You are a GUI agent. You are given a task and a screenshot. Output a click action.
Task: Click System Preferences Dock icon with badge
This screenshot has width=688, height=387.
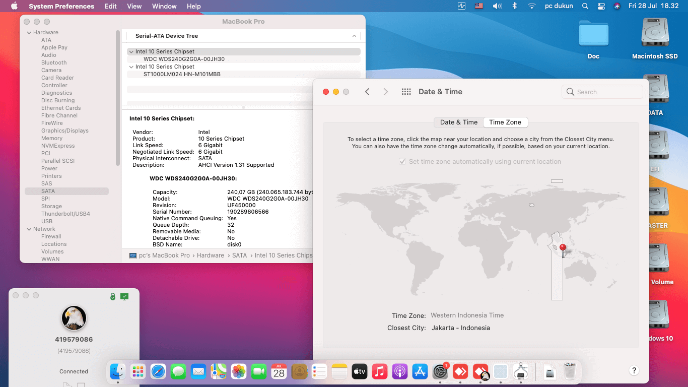click(440, 372)
